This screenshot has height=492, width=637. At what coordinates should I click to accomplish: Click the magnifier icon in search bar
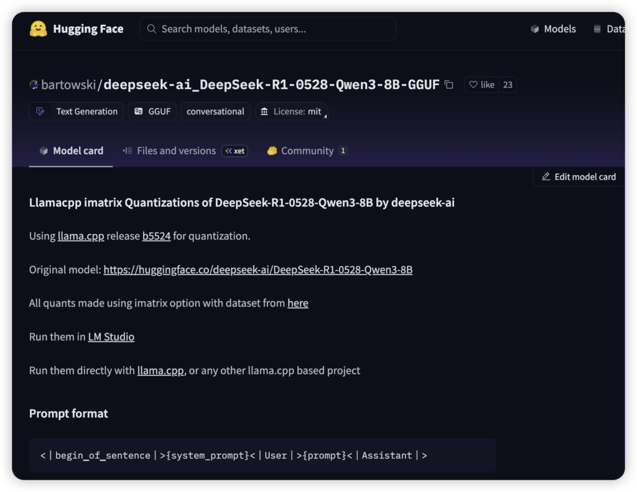151,29
